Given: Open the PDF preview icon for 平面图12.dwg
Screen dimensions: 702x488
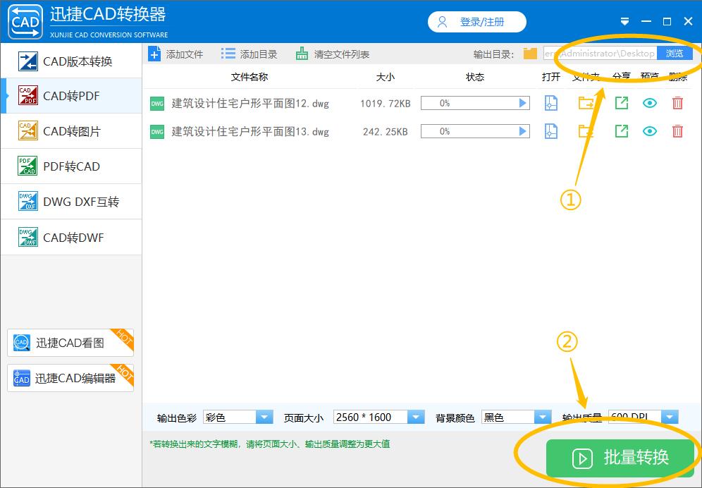Looking at the screenshot, I should pos(550,103).
